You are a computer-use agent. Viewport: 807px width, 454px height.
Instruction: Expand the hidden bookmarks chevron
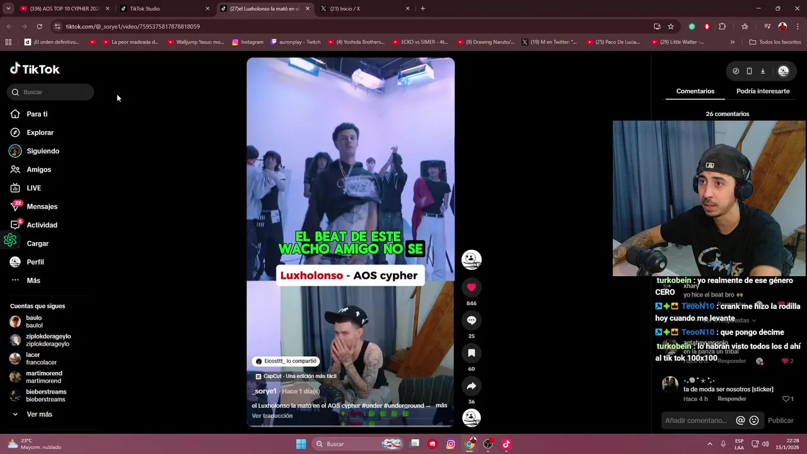732,42
